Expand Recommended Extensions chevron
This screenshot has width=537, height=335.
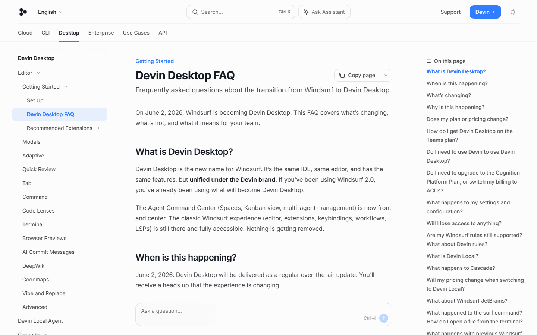tap(98, 128)
